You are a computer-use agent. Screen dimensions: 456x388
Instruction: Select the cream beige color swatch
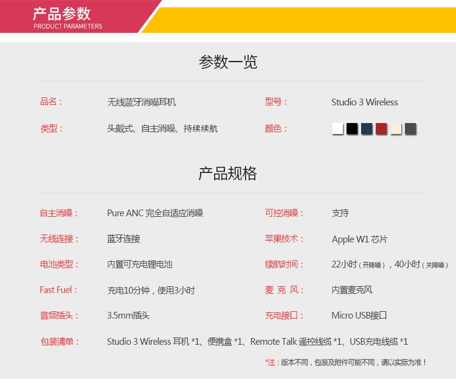(396, 129)
